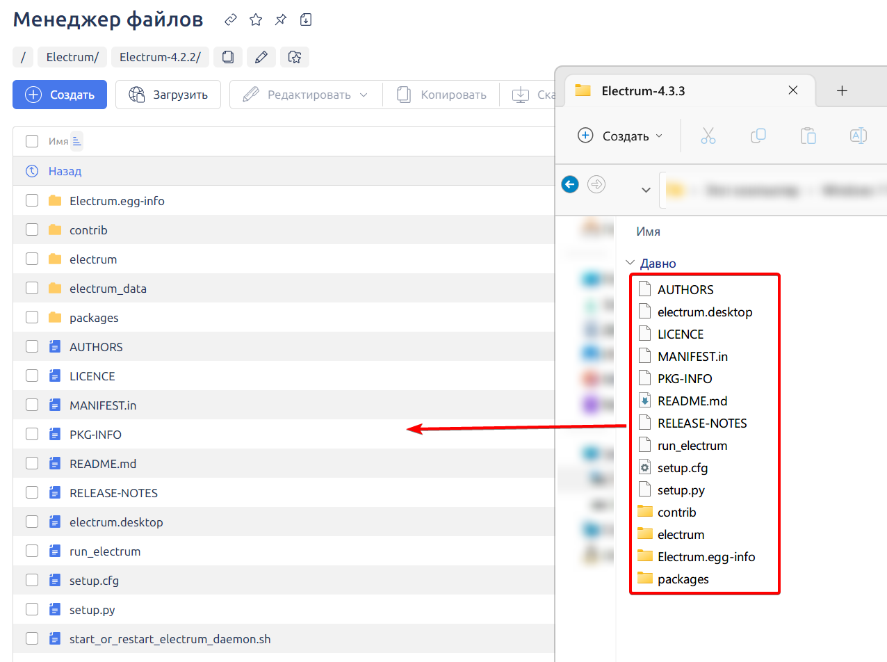This screenshot has width=887, height=662.
Task: Click the pencil edit-path icon in the breadcrumbs
Action: tap(261, 58)
